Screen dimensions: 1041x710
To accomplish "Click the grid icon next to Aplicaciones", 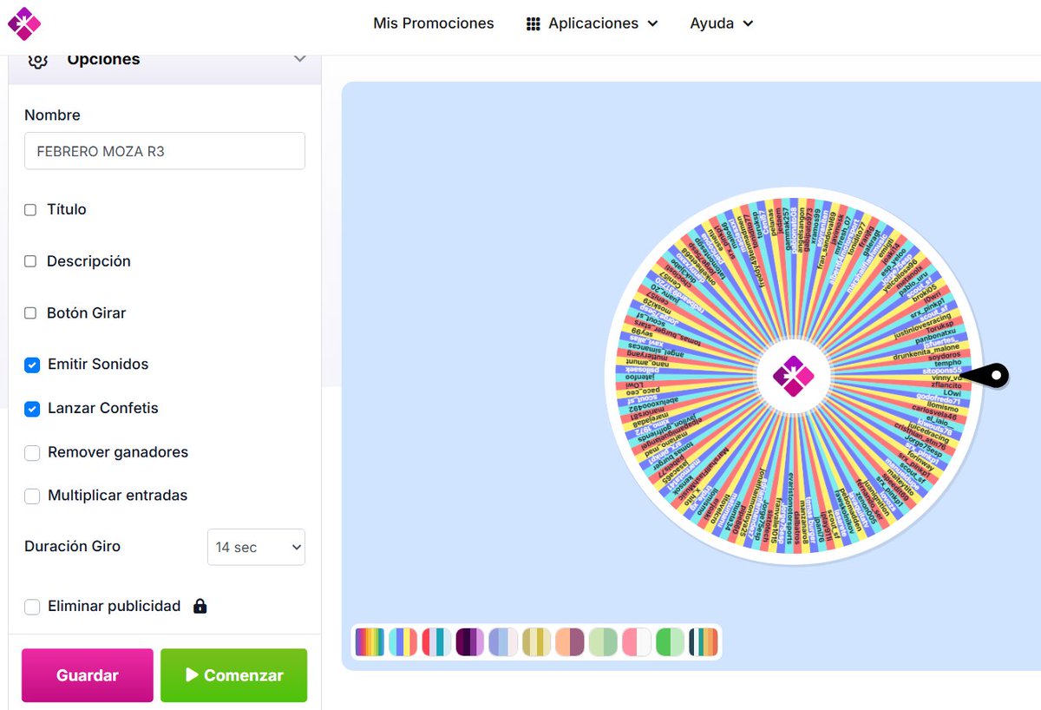I will 534,24.
